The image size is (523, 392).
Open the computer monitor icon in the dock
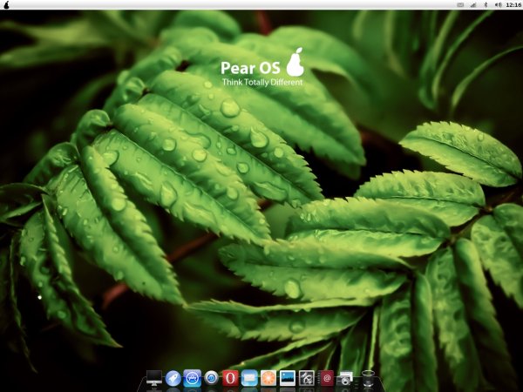(x=154, y=378)
